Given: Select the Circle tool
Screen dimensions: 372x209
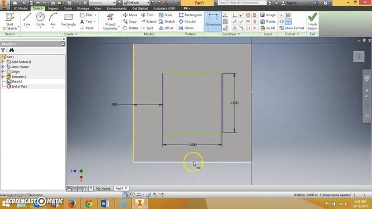Looking at the screenshot, I should (40, 19).
